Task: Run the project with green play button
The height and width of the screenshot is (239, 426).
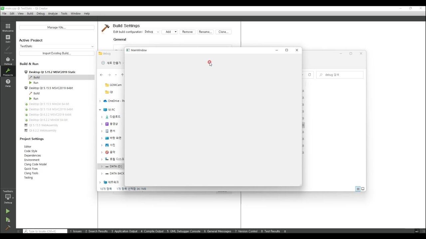Action: pyautogui.click(x=8, y=211)
